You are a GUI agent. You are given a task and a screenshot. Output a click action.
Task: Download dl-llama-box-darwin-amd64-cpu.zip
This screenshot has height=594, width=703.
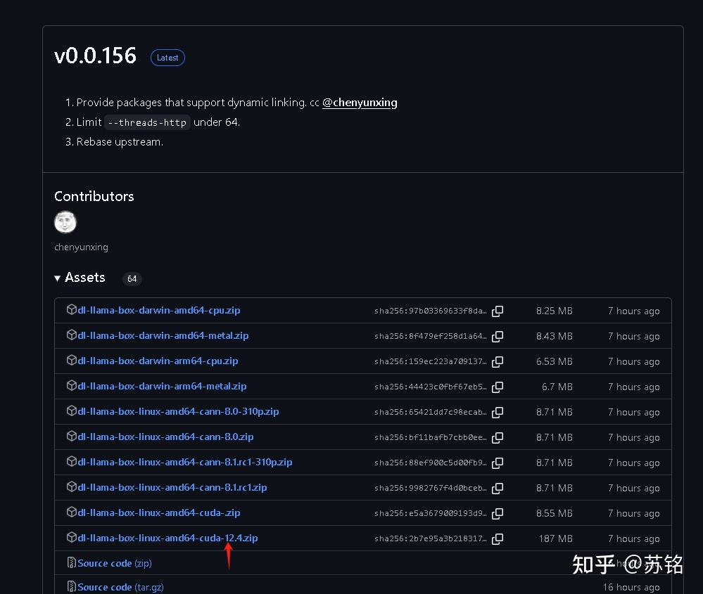[159, 310]
